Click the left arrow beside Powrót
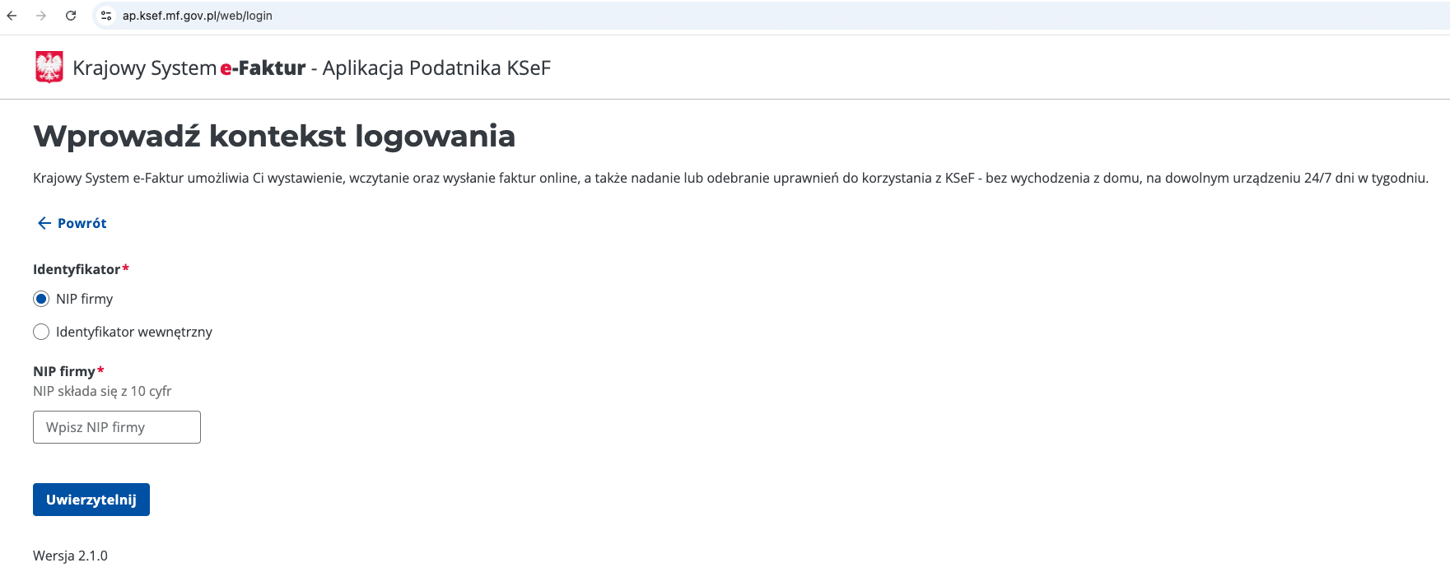 pyautogui.click(x=44, y=223)
